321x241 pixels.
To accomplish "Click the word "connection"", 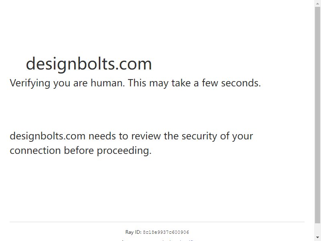I will [35, 151].
